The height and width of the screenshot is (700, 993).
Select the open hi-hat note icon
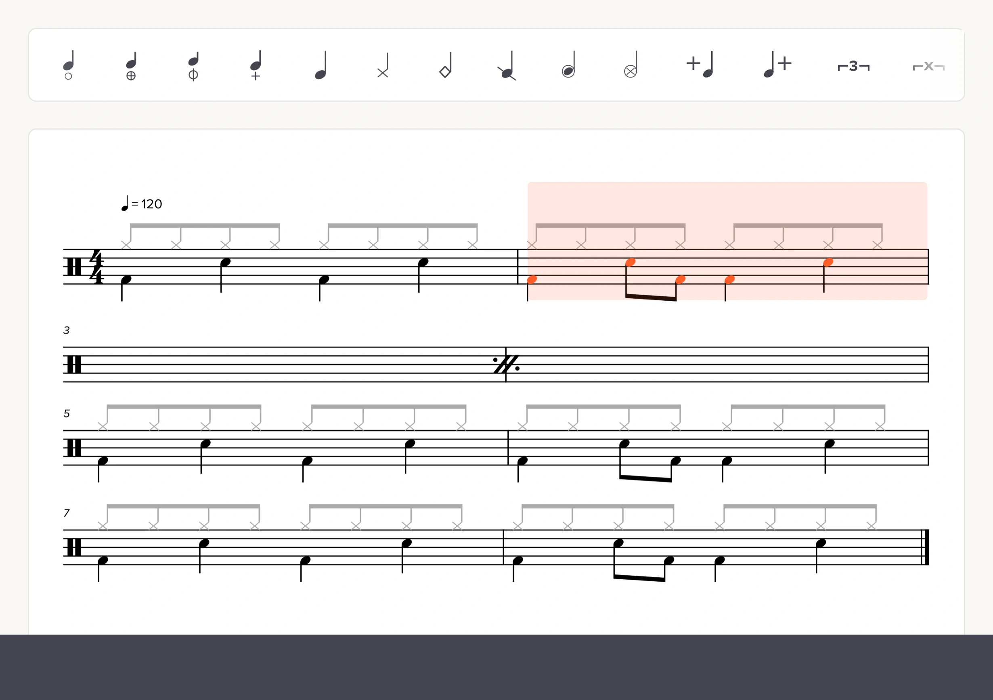[x=69, y=65]
